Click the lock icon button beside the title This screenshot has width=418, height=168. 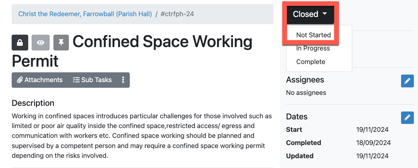pos(20,43)
